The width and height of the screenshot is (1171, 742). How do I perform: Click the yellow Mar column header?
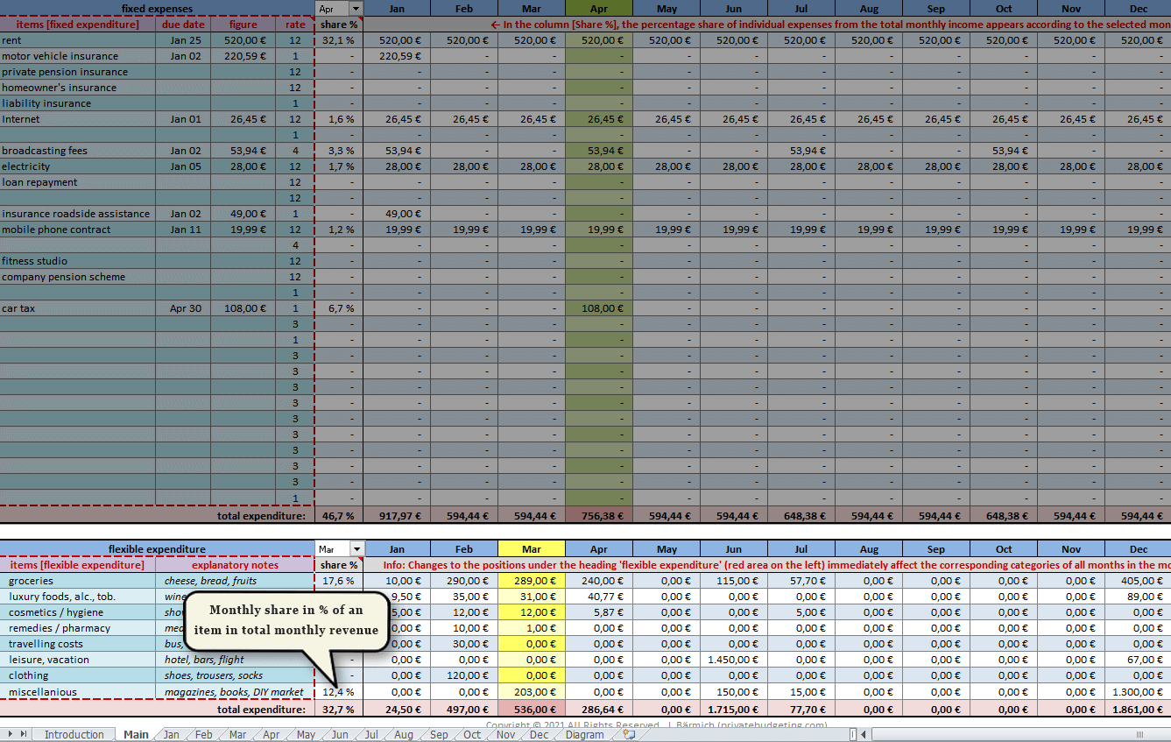click(x=532, y=549)
